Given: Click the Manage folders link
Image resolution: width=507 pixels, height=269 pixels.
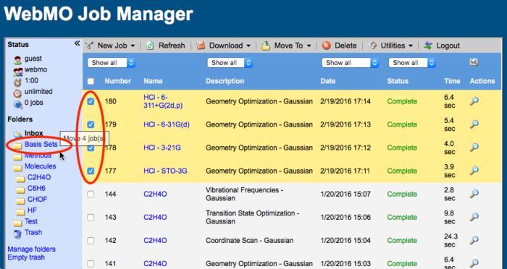Looking at the screenshot, I should [31, 249].
